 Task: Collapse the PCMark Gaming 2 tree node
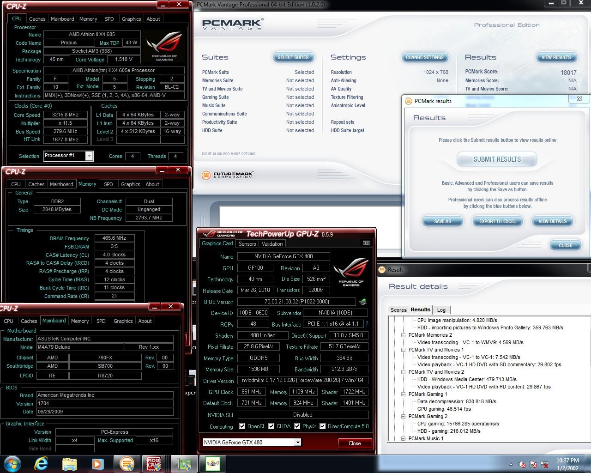(x=403, y=416)
